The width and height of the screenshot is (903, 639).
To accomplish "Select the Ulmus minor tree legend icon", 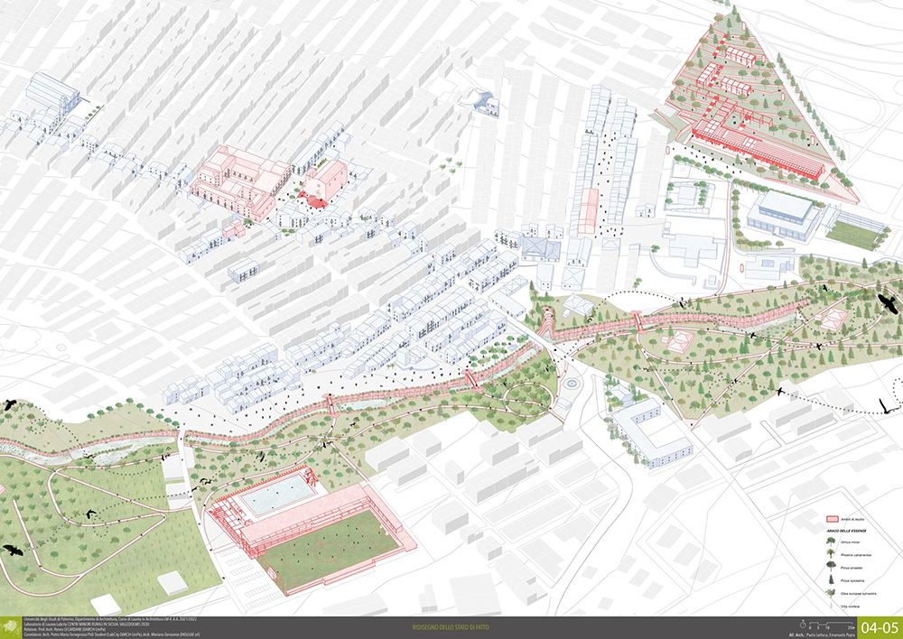I will [x=831, y=541].
